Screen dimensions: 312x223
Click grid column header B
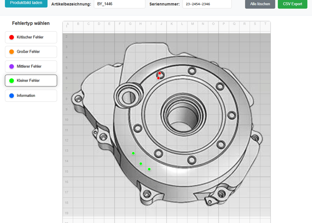78,24
